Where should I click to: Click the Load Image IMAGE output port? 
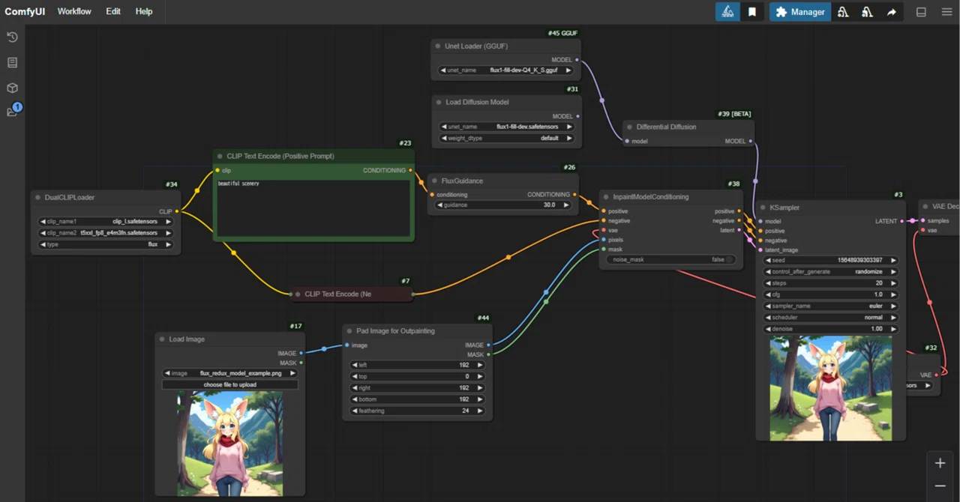(x=301, y=353)
